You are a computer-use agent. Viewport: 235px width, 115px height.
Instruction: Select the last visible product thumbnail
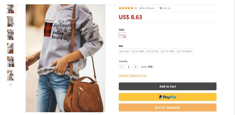click(11, 75)
